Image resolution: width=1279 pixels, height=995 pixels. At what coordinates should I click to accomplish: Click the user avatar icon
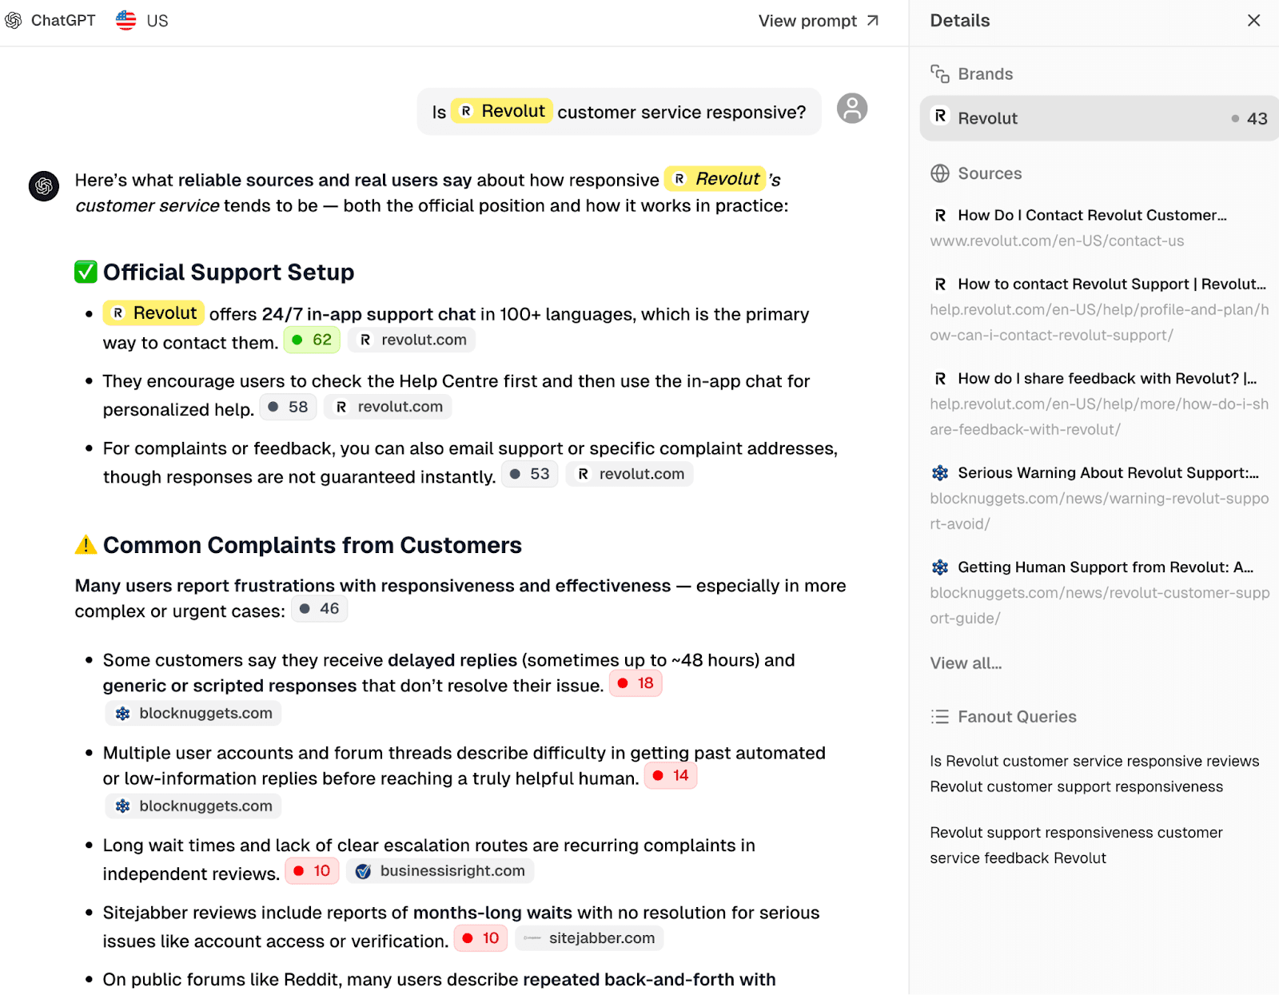(852, 108)
